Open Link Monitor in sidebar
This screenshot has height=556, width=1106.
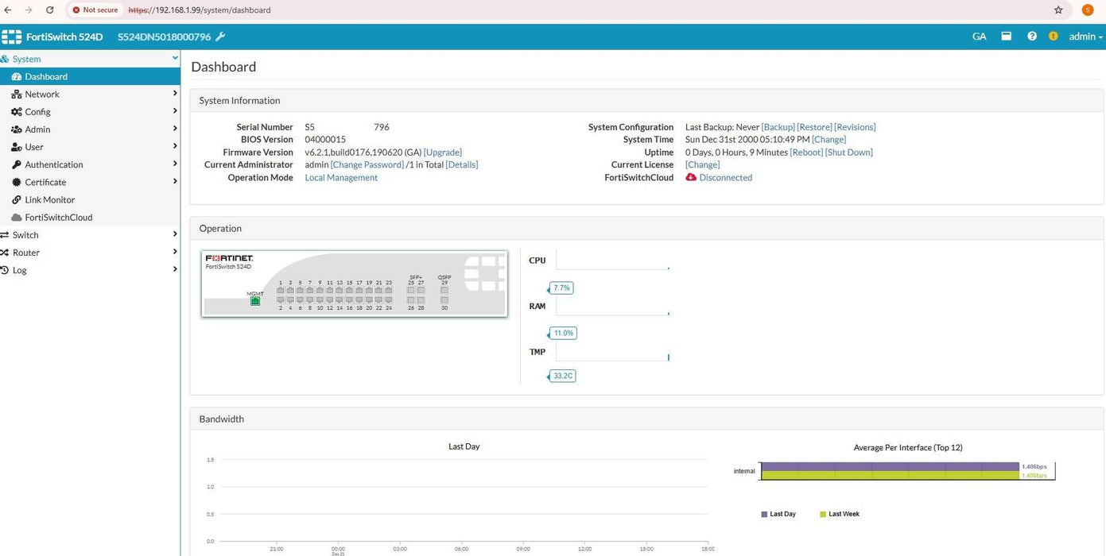tap(49, 200)
